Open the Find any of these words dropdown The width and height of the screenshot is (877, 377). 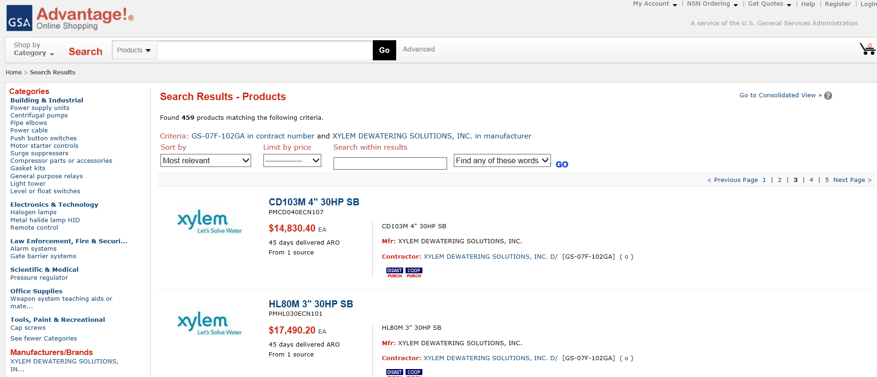click(502, 160)
